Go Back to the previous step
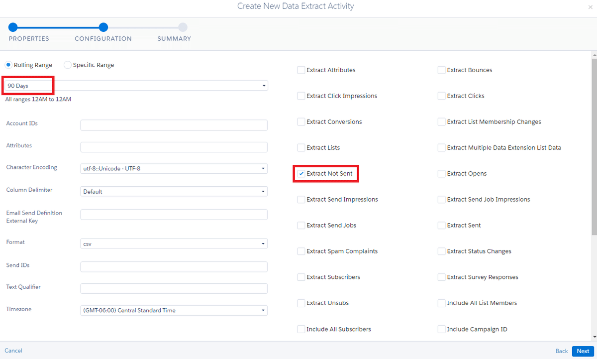Viewport: 597px width, 359px height. 561,351
